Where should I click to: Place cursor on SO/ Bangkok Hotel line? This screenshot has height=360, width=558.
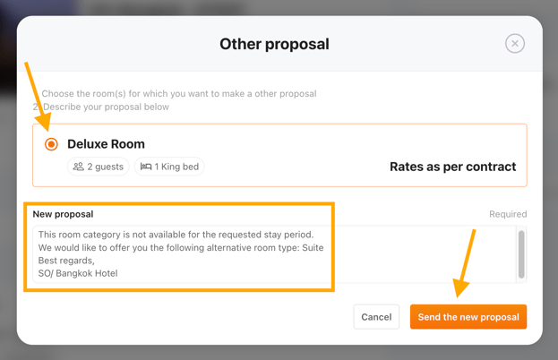pos(78,273)
